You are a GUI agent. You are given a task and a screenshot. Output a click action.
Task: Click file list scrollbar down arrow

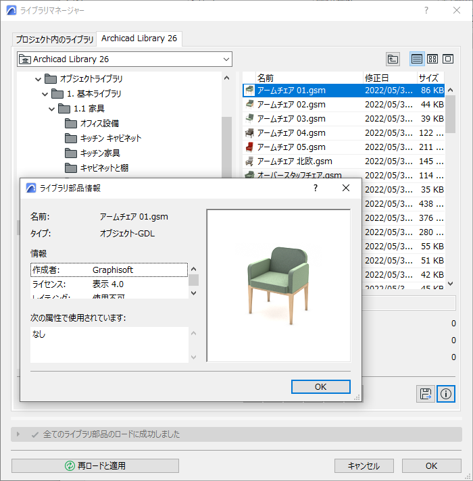click(450, 284)
